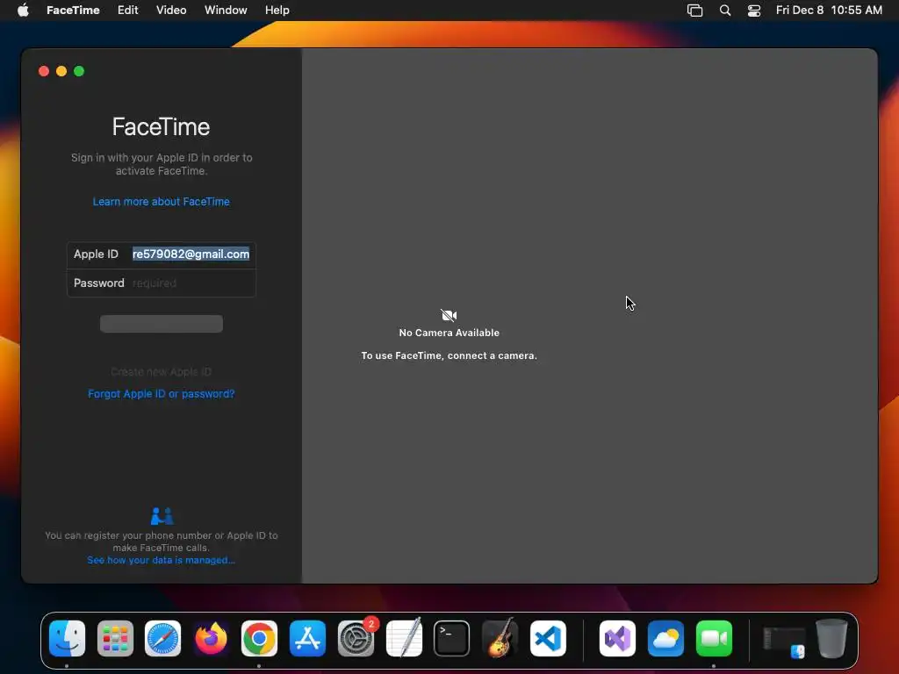Click the privacy handshake icon
The image size is (899, 674).
pyautogui.click(x=162, y=516)
